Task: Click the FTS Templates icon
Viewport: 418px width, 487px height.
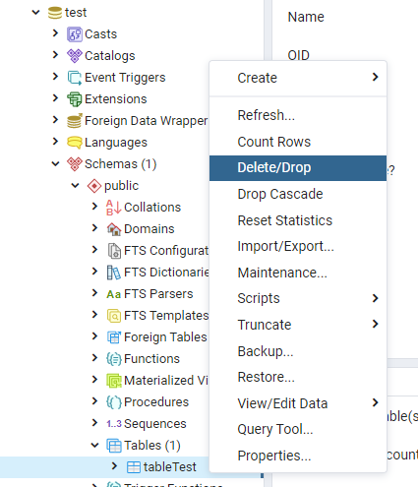Action: [114, 316]
